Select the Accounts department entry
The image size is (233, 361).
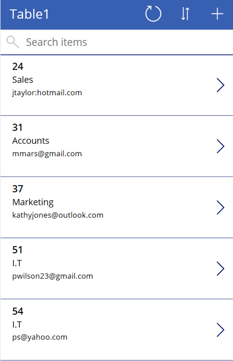[31, 141]
